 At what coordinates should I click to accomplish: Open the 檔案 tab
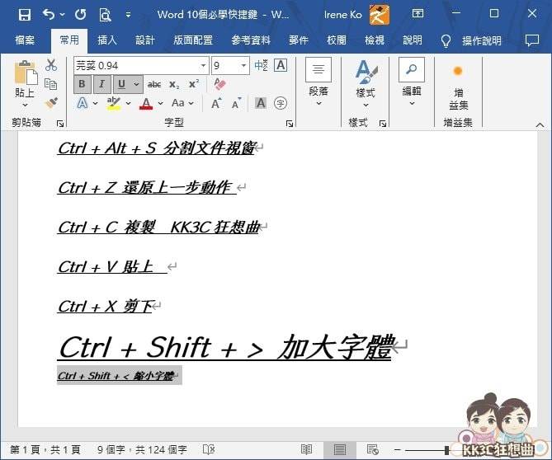coord(25,40)
